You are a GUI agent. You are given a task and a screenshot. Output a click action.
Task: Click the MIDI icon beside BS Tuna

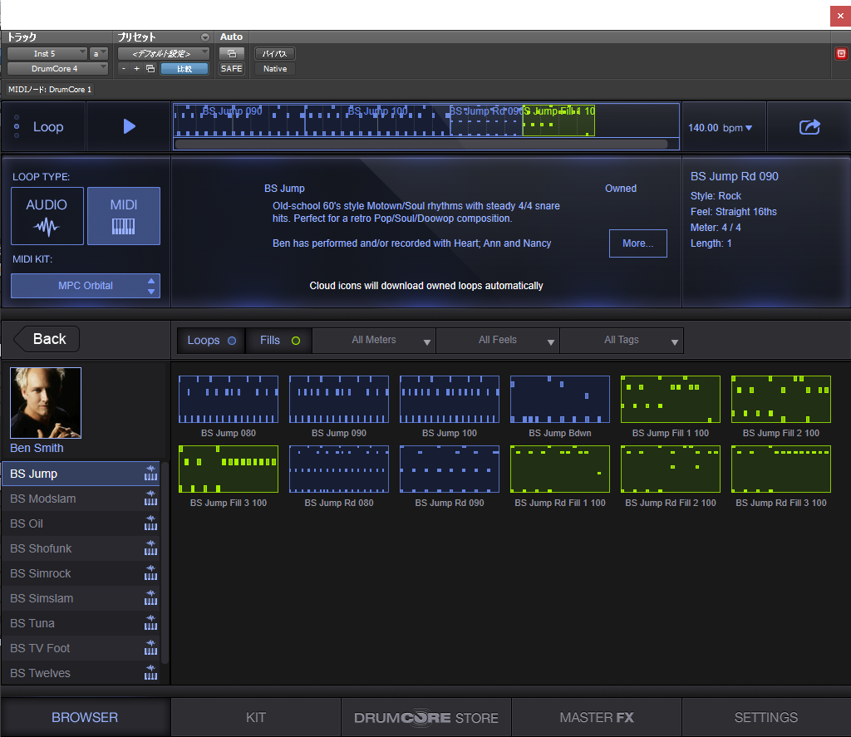click(150, 623)
